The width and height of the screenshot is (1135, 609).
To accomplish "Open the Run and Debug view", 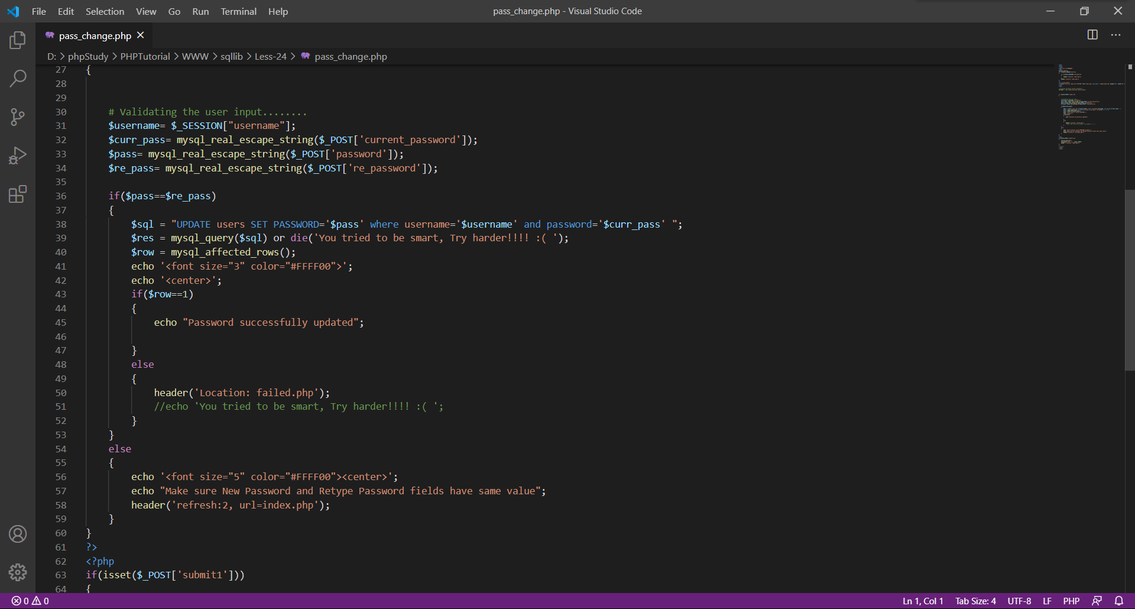I will coord(18,156).
